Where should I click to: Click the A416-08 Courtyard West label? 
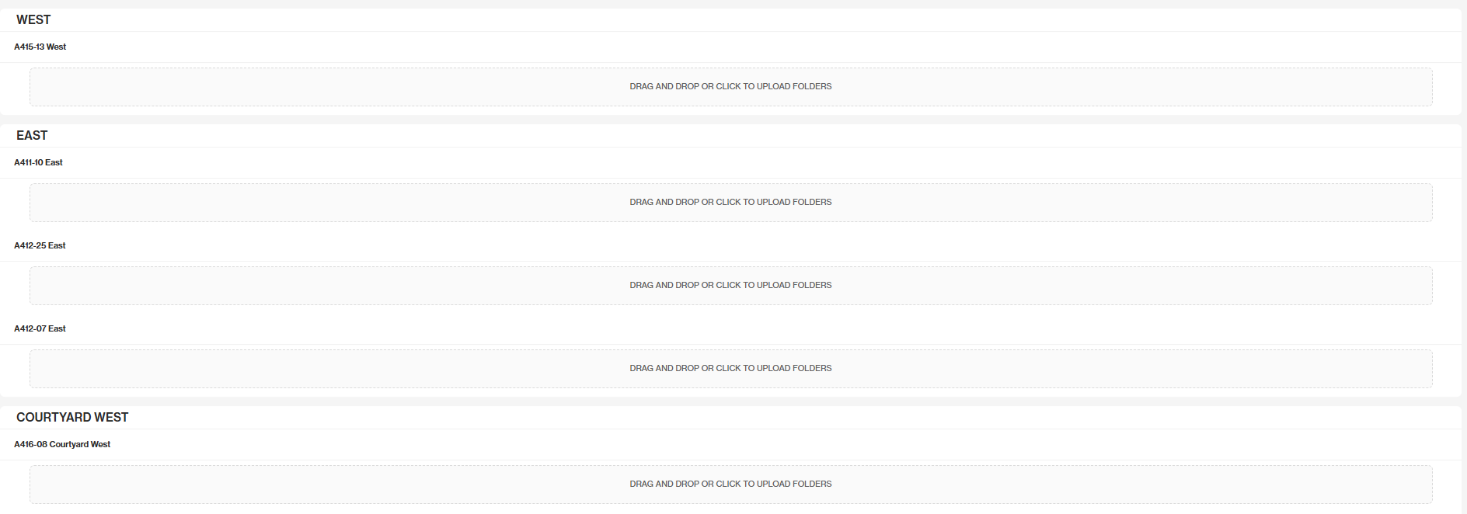pyautogui.click(x=62, y=444)
